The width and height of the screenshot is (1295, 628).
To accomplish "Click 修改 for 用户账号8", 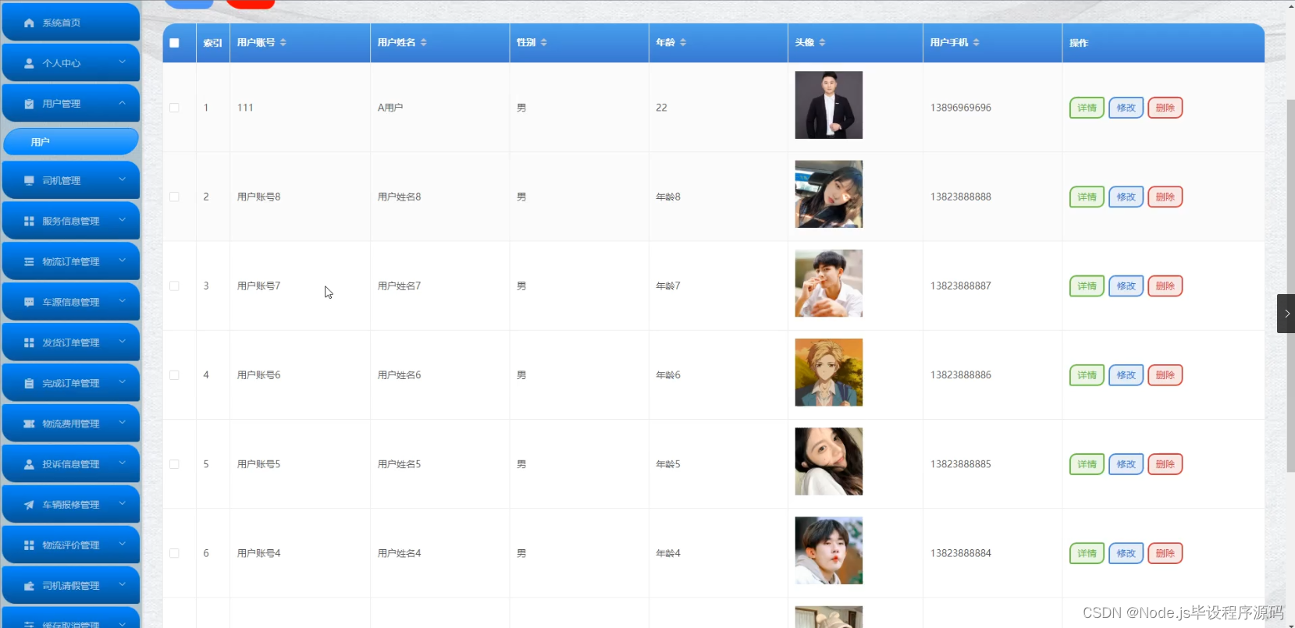I will [1126, 197].
